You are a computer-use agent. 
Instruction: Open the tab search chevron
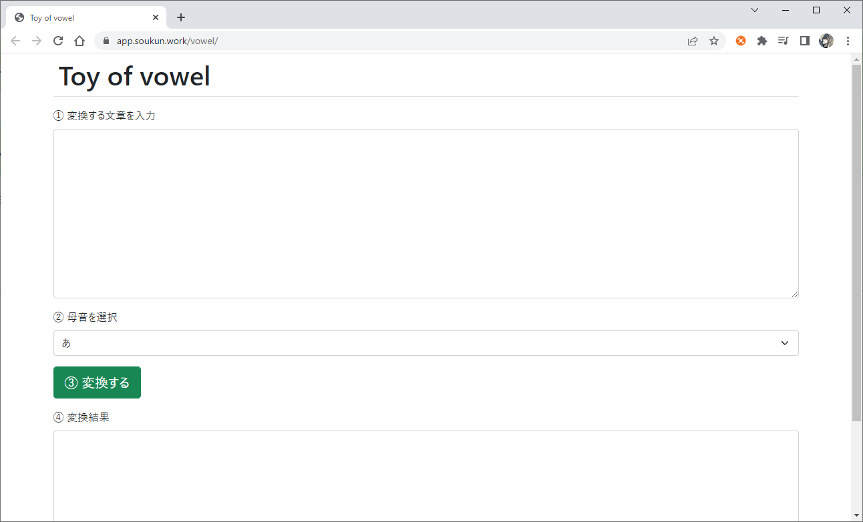755,10
